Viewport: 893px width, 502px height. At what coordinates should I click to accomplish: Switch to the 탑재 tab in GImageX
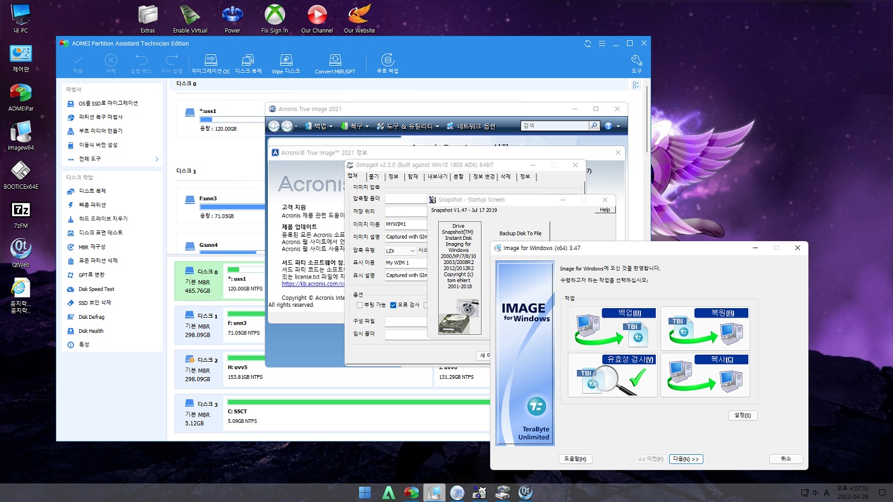(413, 177)
